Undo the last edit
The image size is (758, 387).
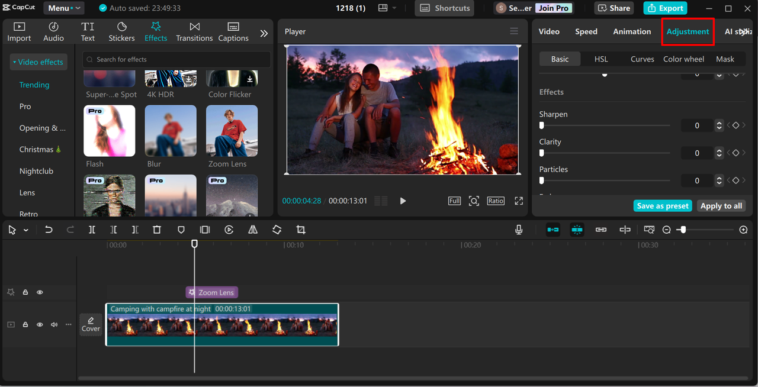pyautogui.click(x=49, y=230)
